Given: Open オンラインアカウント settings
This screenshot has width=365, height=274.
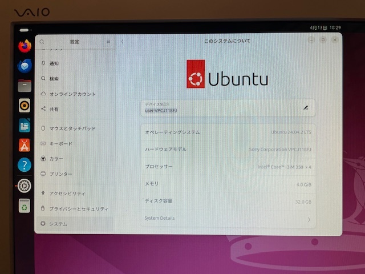Looking at the screenshot, I should coord(75,94).
